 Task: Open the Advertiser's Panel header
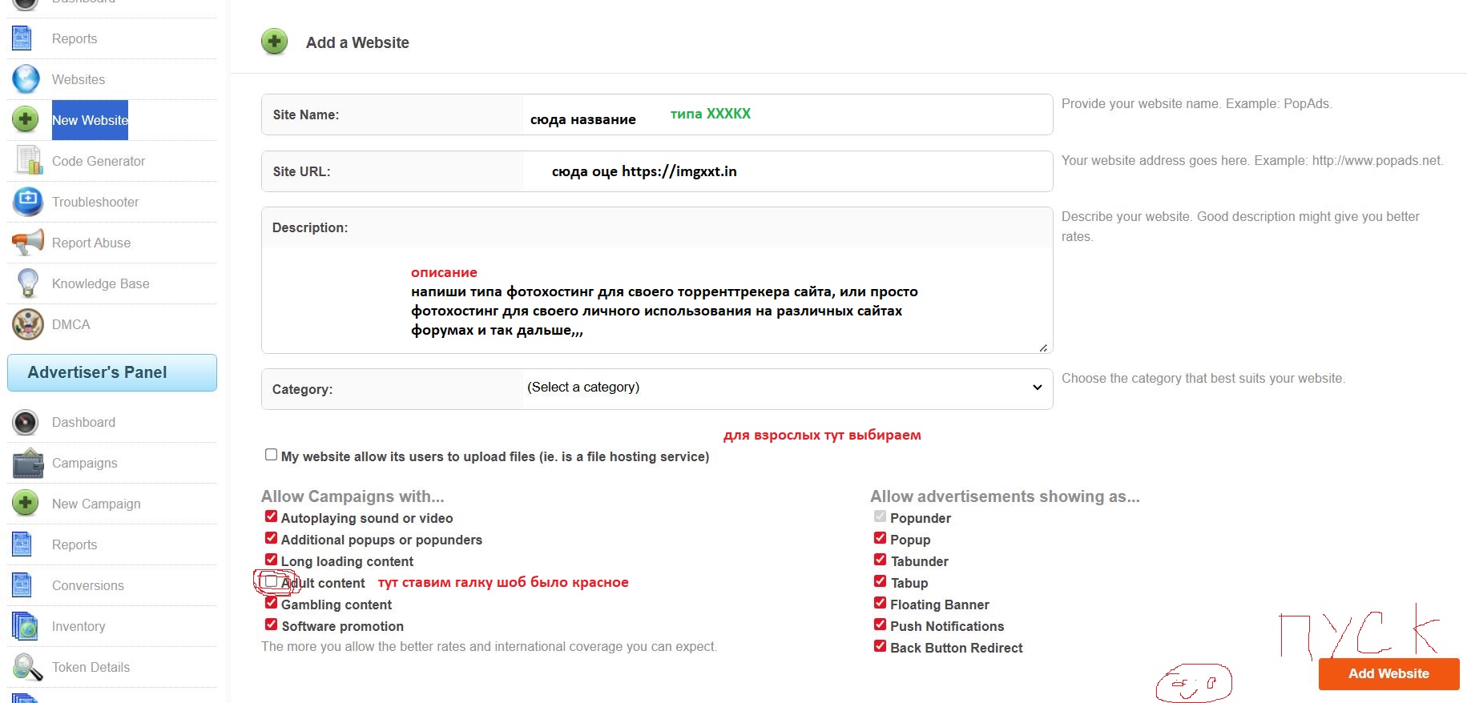point(112,372)
